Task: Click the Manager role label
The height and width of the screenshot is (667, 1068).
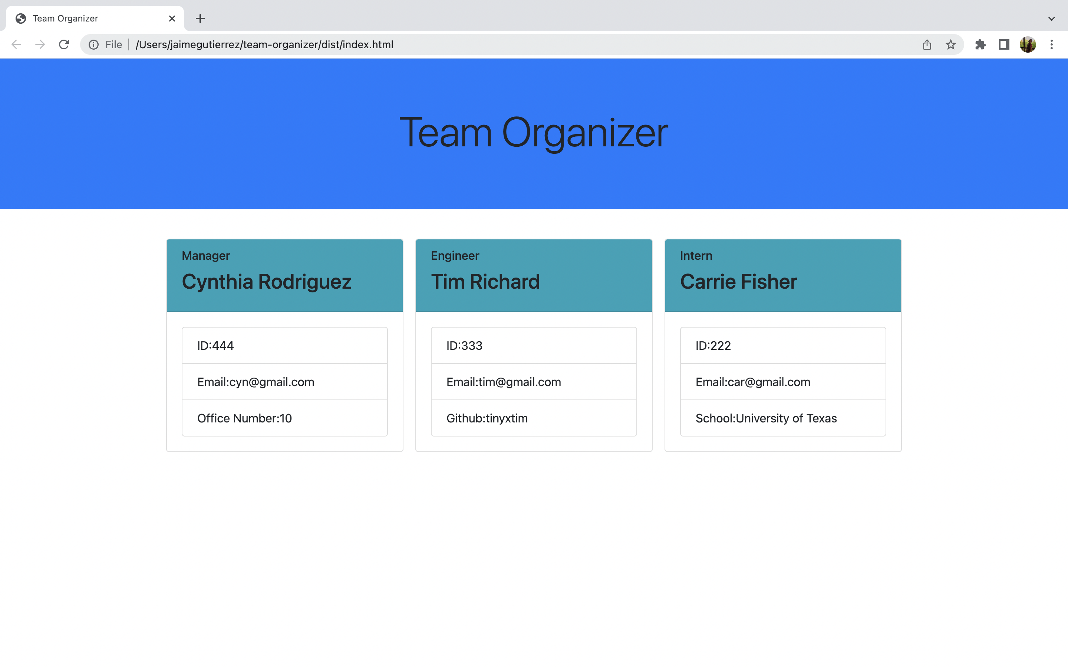Action: 206,255
